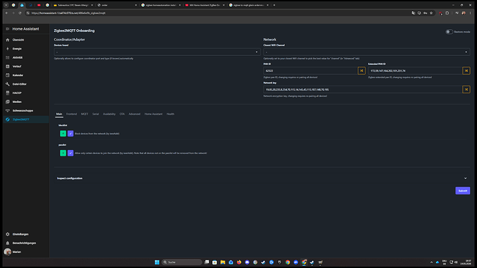
Task: Switch to the Frontend tab
Action: (71, 114)
